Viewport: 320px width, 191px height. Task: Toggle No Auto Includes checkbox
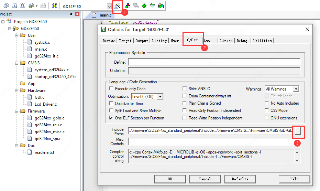pos(267,103)
